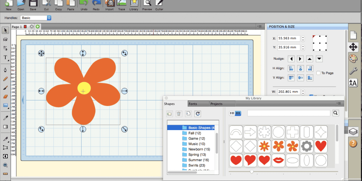Image resolution: width=362 pixels, height=181 pixels.
Task: Select the Pen draw tool
Action: 5,70
